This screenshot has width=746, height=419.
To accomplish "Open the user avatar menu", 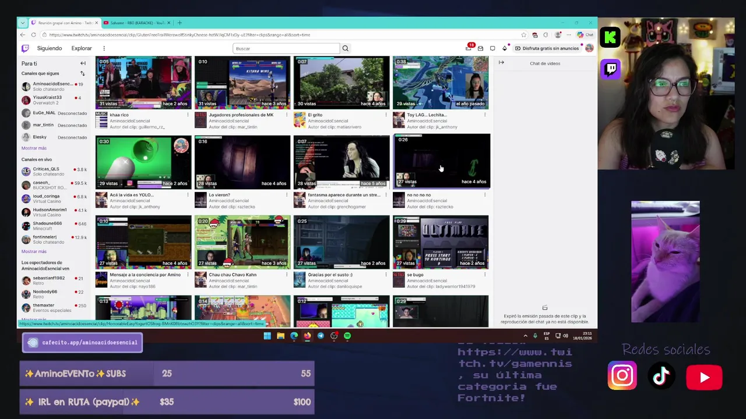I will (589, 48).
